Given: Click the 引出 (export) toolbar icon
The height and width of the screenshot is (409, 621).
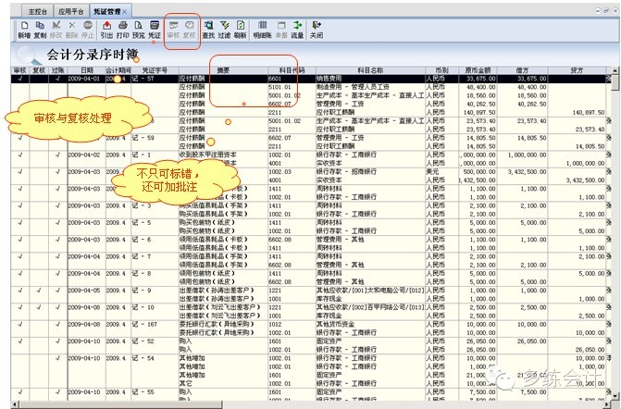Looking at the screenshot, I should tap(106, 31).
